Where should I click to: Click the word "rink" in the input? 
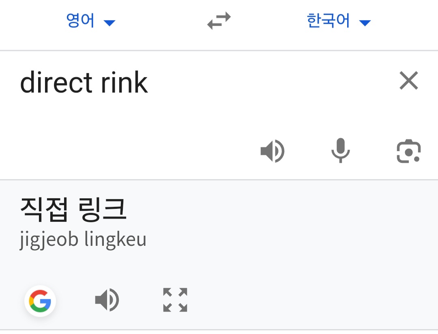tap(125, 82)
